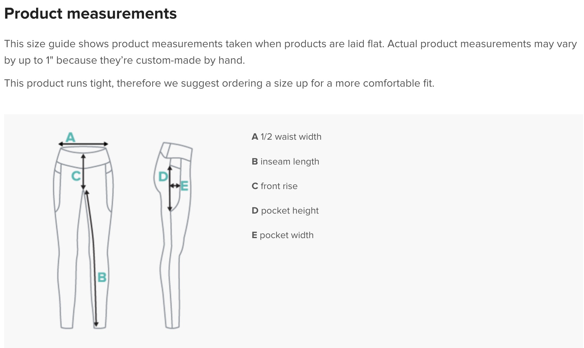Click the 'A 1/2 waist width' legend
584x348 pixels.
286,137
